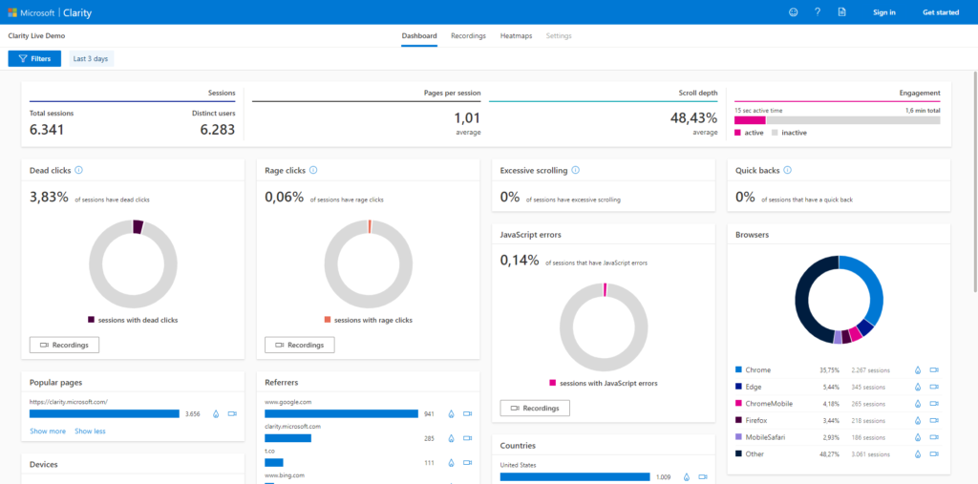Viewport: 978px width, 484px height.
Task: Open heatmap icon for Edge browser row
Action: pos(918,387)
